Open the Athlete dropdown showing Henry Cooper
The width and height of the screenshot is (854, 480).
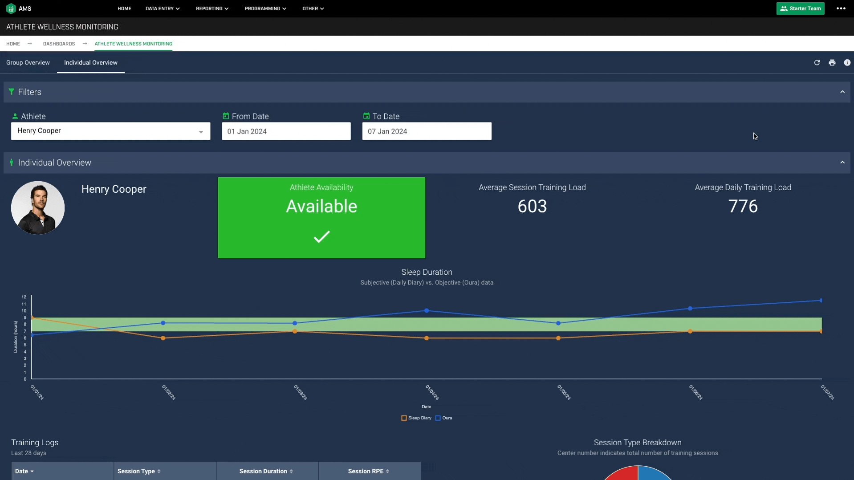pos(110,131)
